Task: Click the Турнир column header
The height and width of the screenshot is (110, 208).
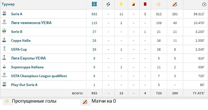Action: click(x=8, y=4)
